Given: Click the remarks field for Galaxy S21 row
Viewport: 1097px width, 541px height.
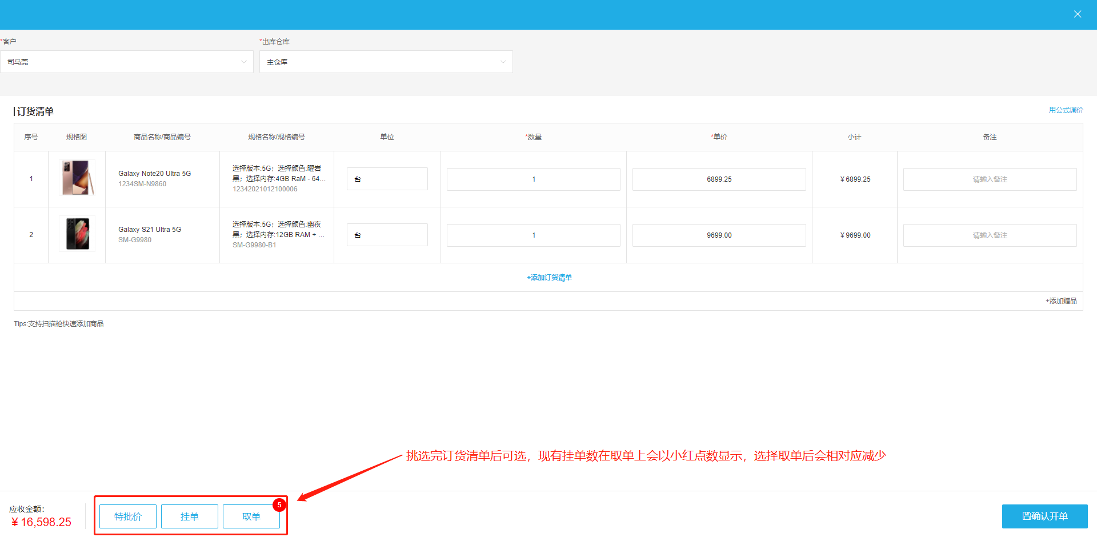Looking at the screenshot, I should pos(990,235).
